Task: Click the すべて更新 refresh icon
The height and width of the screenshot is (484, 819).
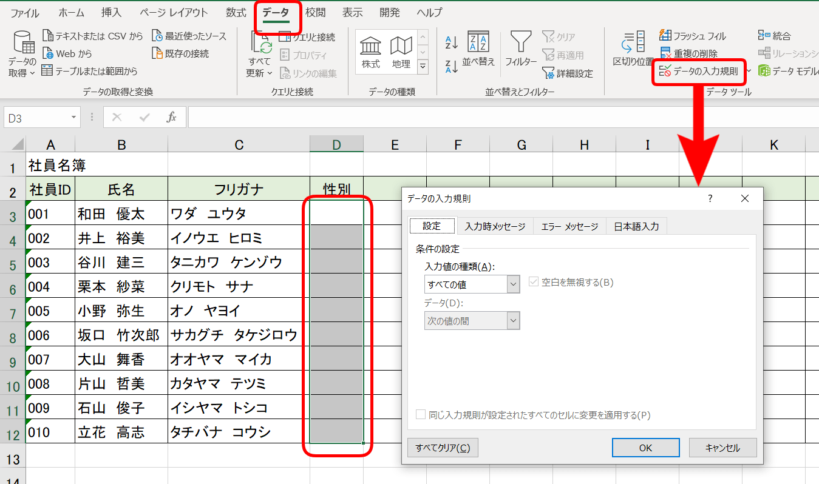Action: 261,42
